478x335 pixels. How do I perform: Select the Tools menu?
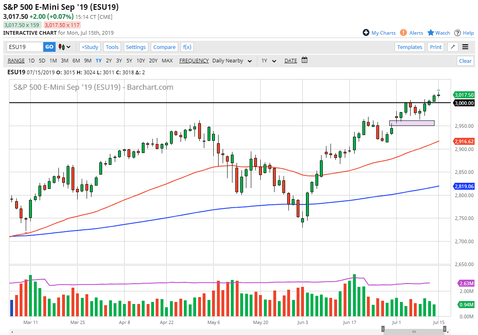click(112, 47)
